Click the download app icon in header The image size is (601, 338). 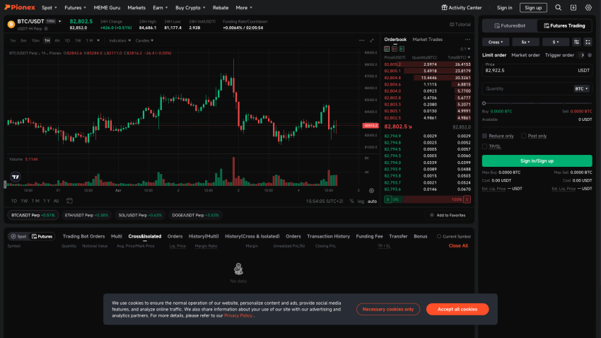click(x=573, y=8)
